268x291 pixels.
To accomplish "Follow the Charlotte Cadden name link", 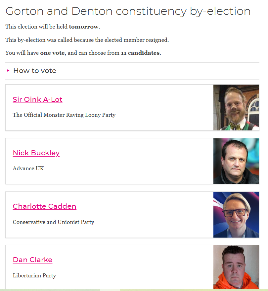I will (x=44, y=206).
